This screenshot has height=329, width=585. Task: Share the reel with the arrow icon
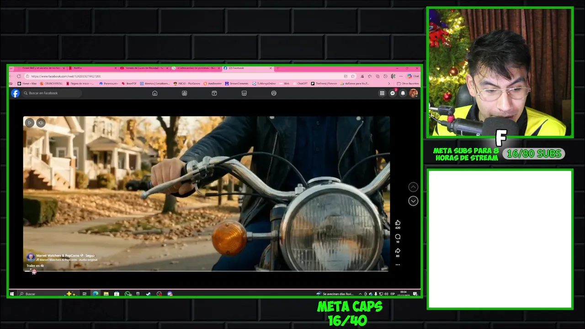tap(398, 251)
